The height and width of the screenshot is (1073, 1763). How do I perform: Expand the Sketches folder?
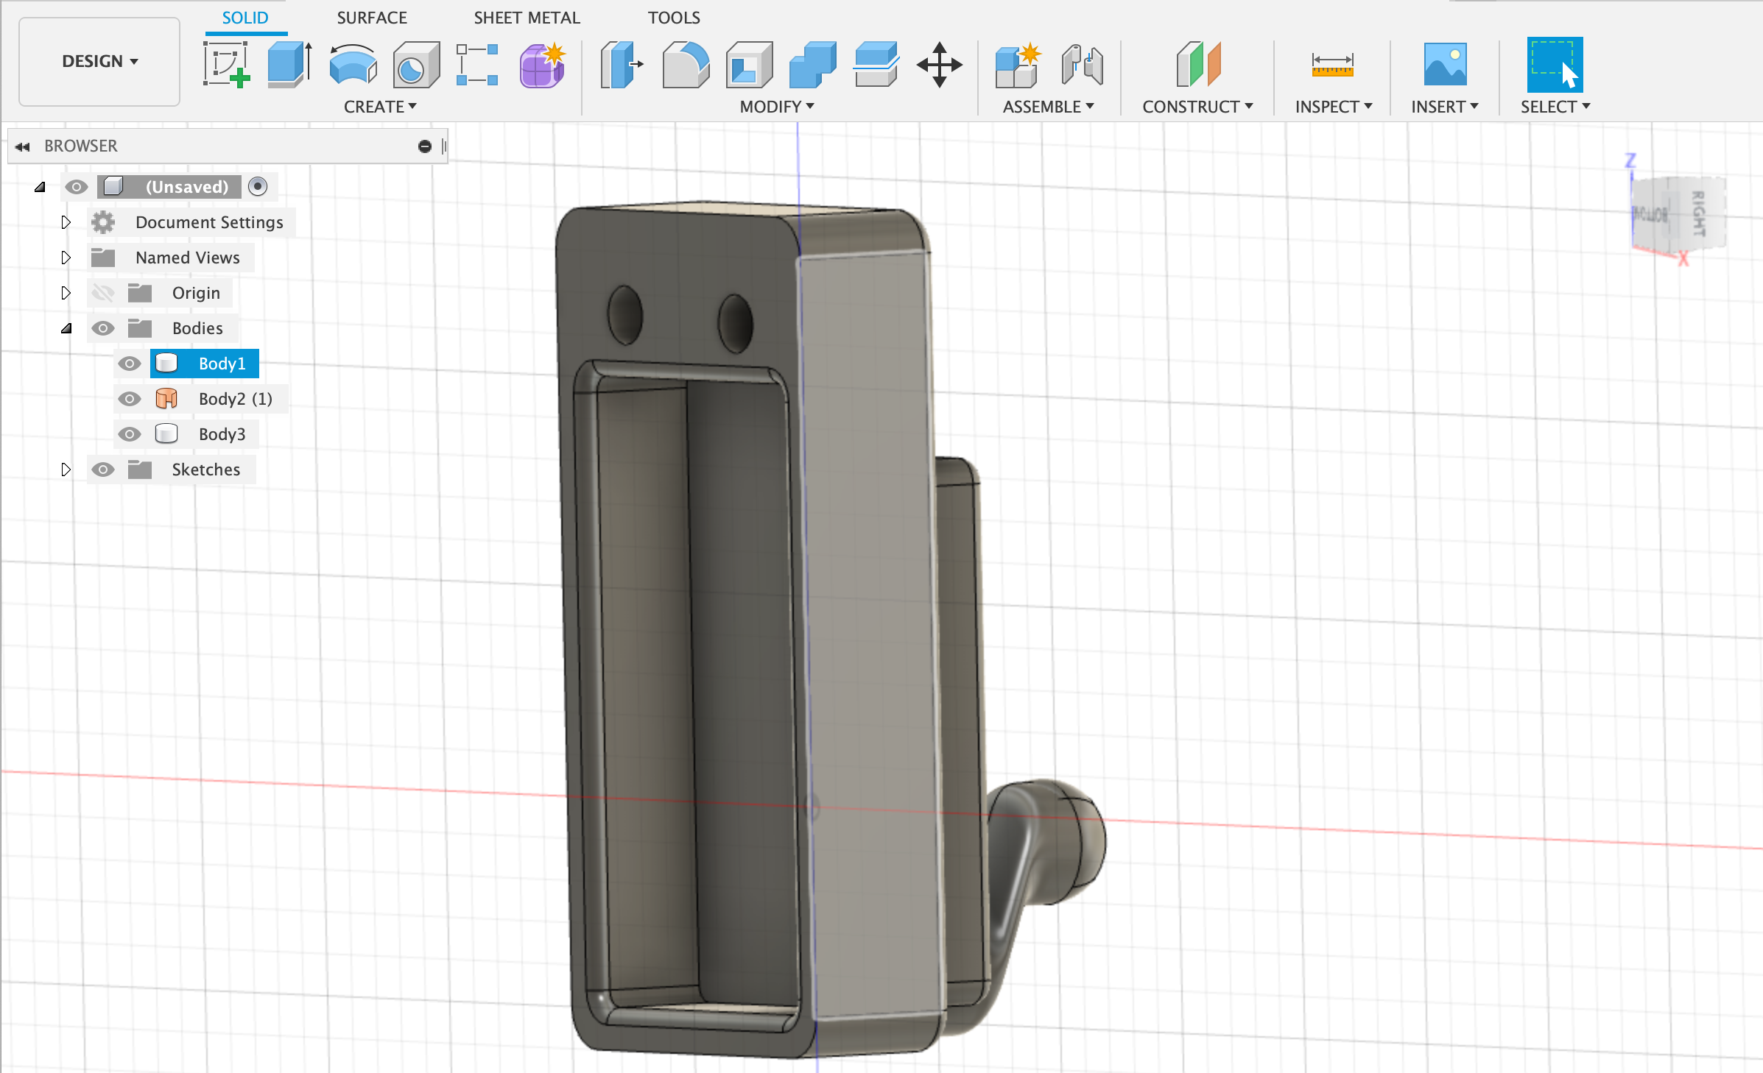[x=66, y=469]
